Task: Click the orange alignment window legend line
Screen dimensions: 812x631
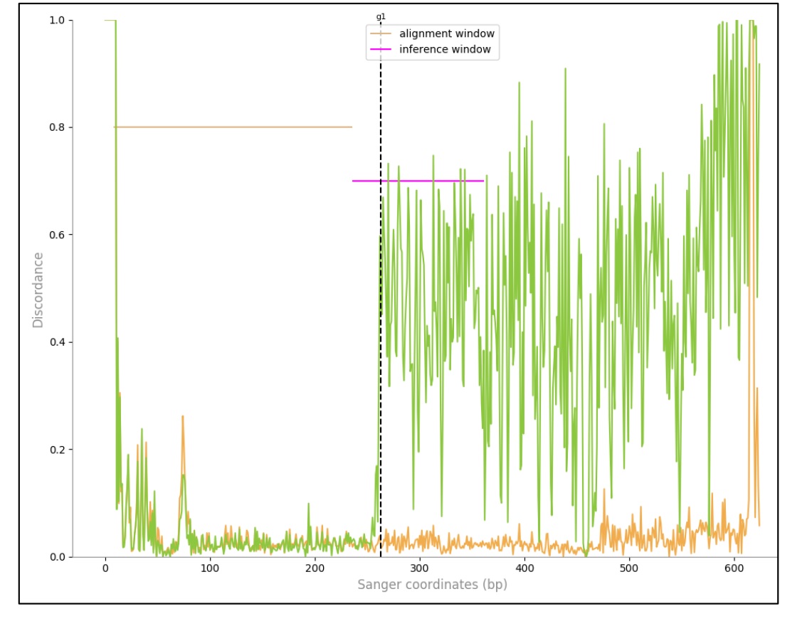Action: [x=381, y=33]
